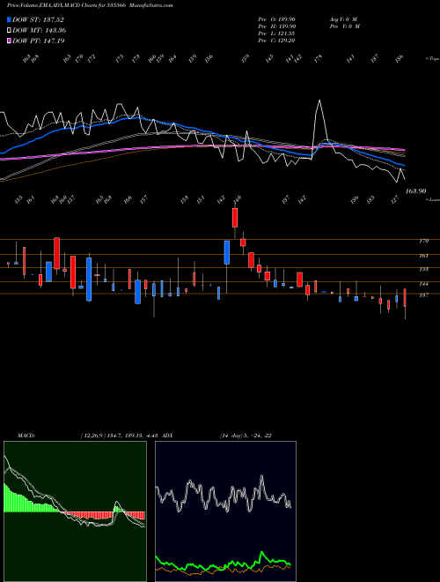Click the 153 price level label
Image resolution: width=440 pixels, height=582 pixels.
click(x=423, y=269)
